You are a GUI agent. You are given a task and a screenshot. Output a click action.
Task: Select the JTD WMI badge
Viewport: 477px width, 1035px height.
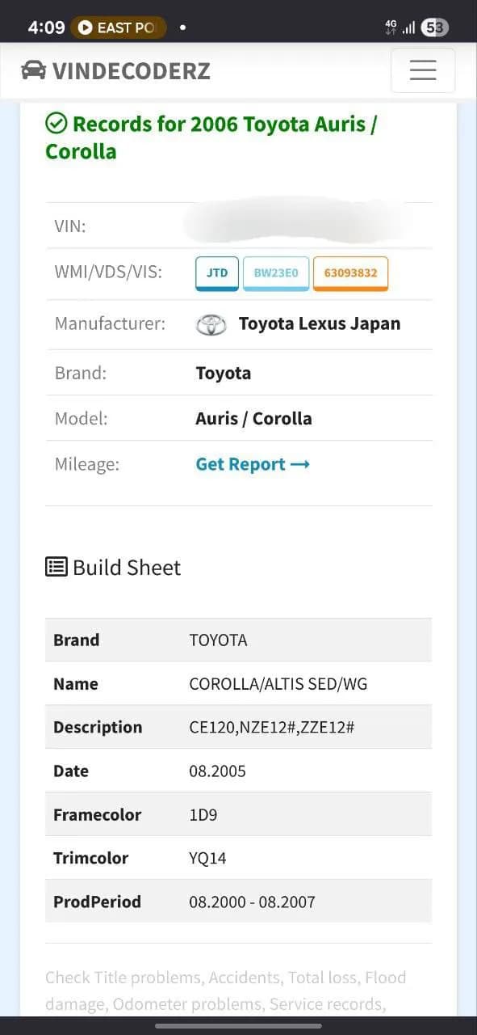[x=217, y=273]
